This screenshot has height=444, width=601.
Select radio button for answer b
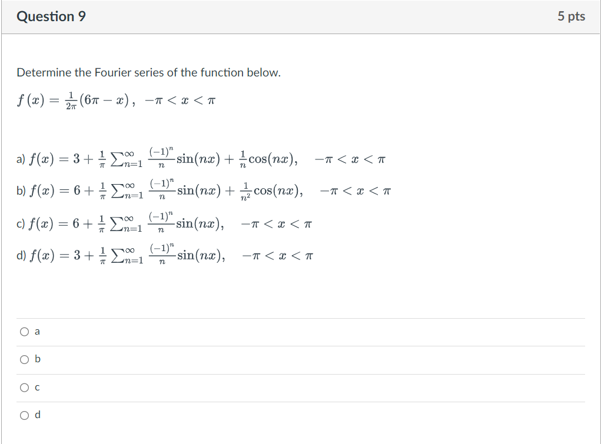[24, 359]
